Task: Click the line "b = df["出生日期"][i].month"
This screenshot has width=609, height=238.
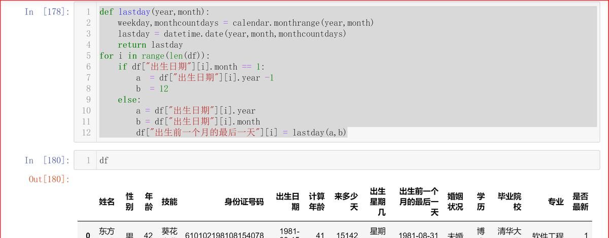Action: click(x=198, y=122)
